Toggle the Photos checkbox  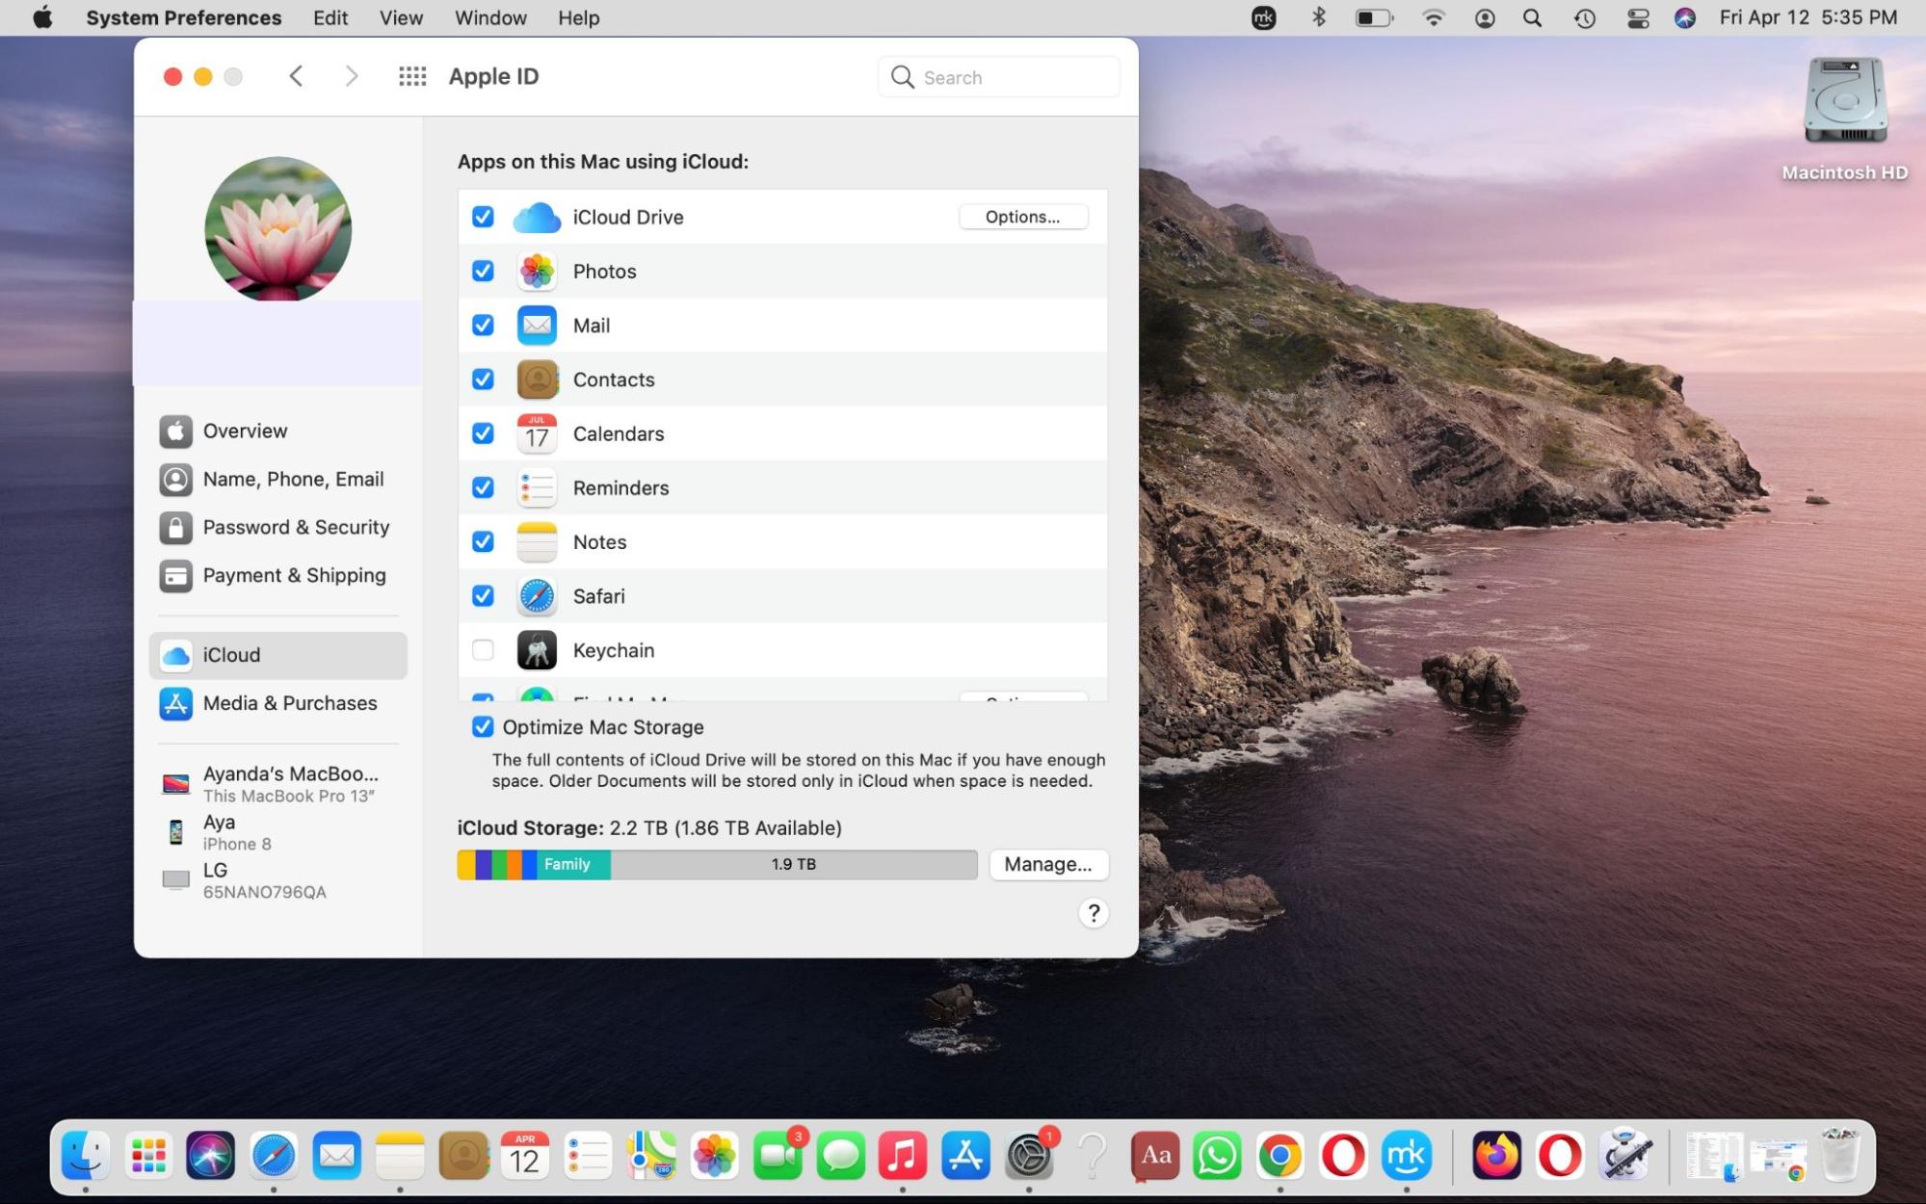click(483, 271)
